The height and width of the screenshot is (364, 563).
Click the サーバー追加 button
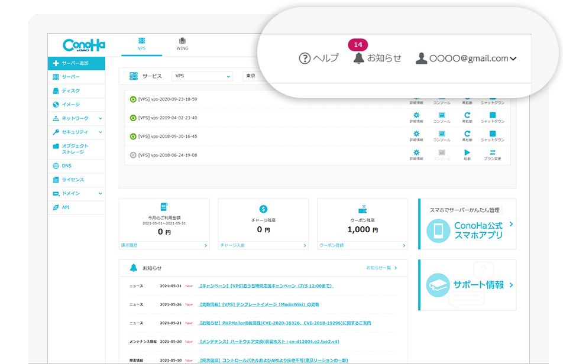coord(76,63)
